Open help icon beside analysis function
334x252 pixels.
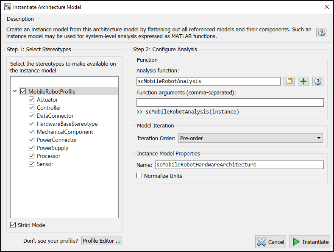click(x=317, y=81)
